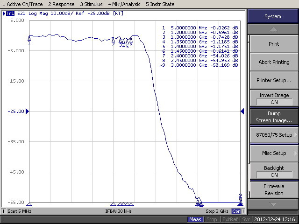Click the softkey menu scroll-up arrow
Image resolution: width=299 pixels, height=224 pixels.
point(273,30)
